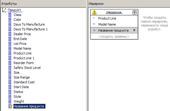Select the Style attribute
170x111 pixels.
coord(17,97)
